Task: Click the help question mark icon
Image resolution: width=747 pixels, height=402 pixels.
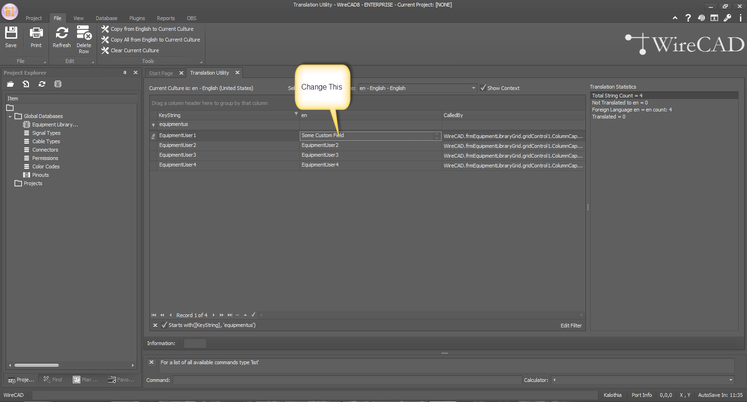Action: 688,18
